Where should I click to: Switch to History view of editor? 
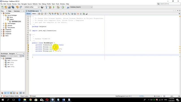pos(34,14)
